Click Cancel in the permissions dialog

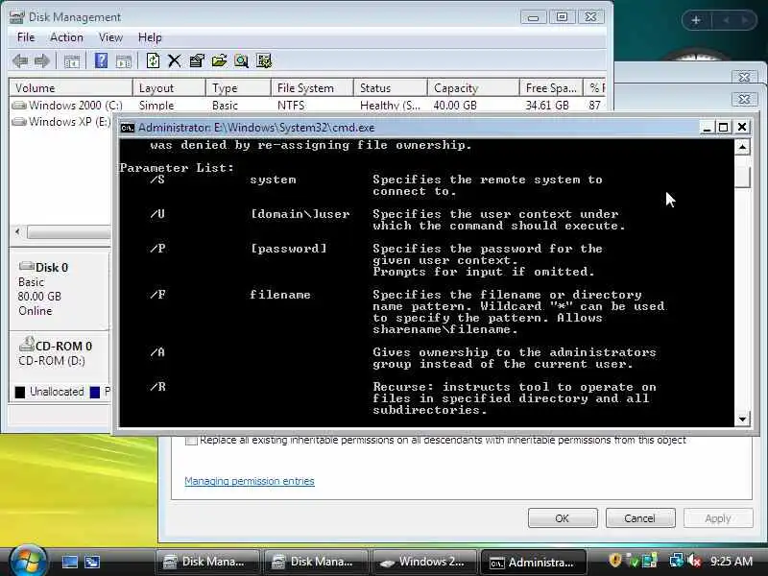tap(639, 518)
